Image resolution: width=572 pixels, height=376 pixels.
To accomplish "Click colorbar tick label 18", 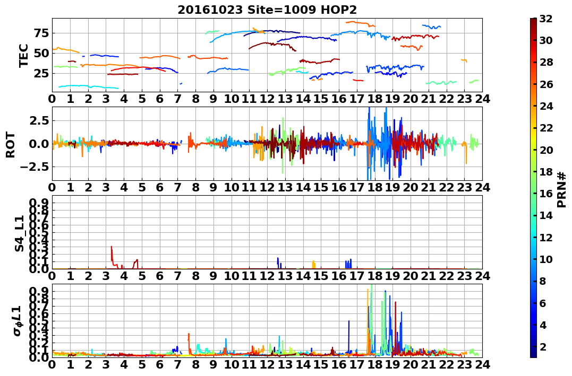I will [x=546, y=172].
